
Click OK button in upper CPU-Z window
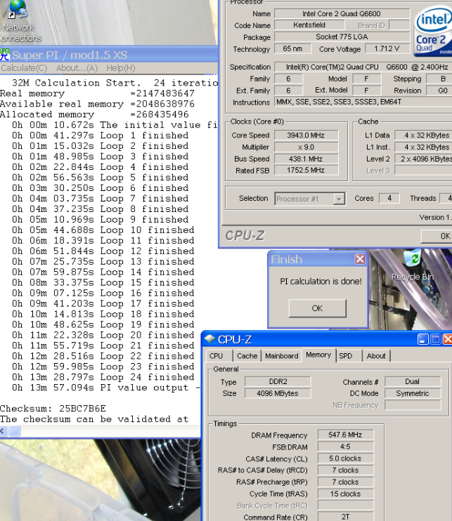click(437, 236)
